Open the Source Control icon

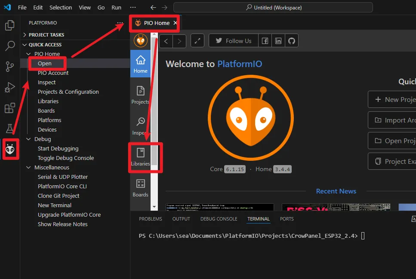pyautogui.click(x=9, y=67)
